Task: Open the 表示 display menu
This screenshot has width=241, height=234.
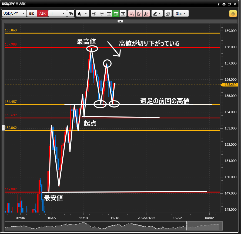Action: click(181, 14)
